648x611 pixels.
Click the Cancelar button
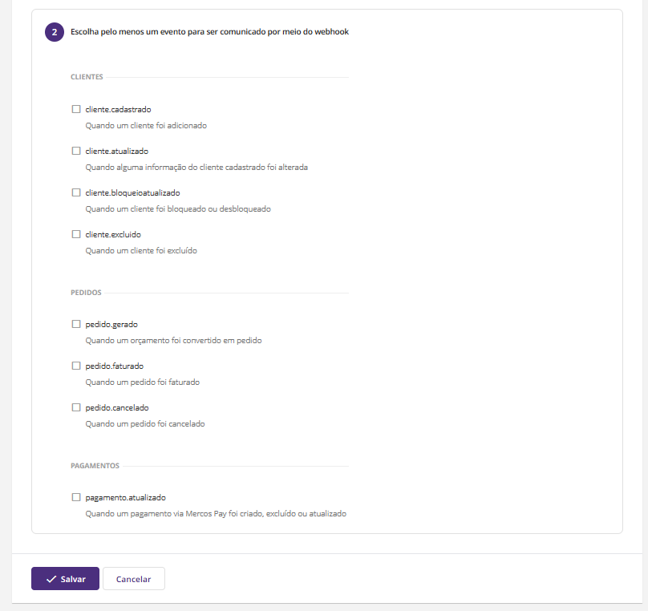[133, 579]
